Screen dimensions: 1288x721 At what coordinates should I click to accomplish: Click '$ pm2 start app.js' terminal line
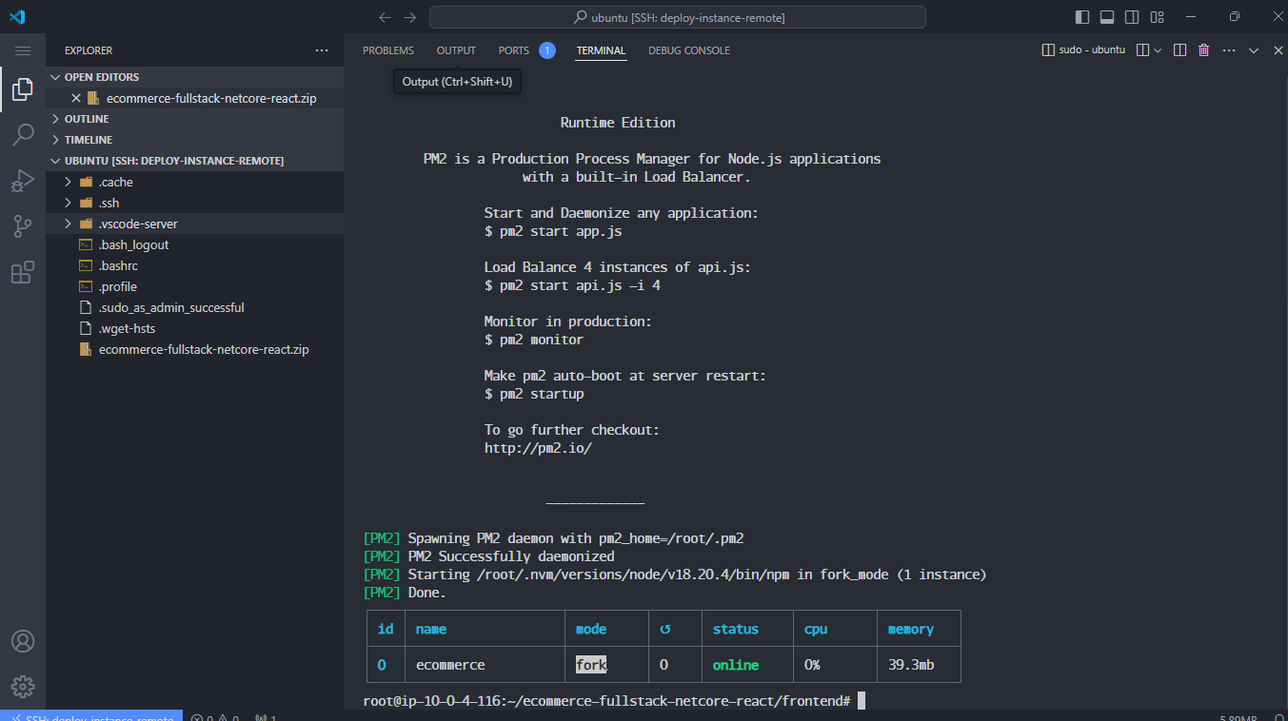pos(553,231)
